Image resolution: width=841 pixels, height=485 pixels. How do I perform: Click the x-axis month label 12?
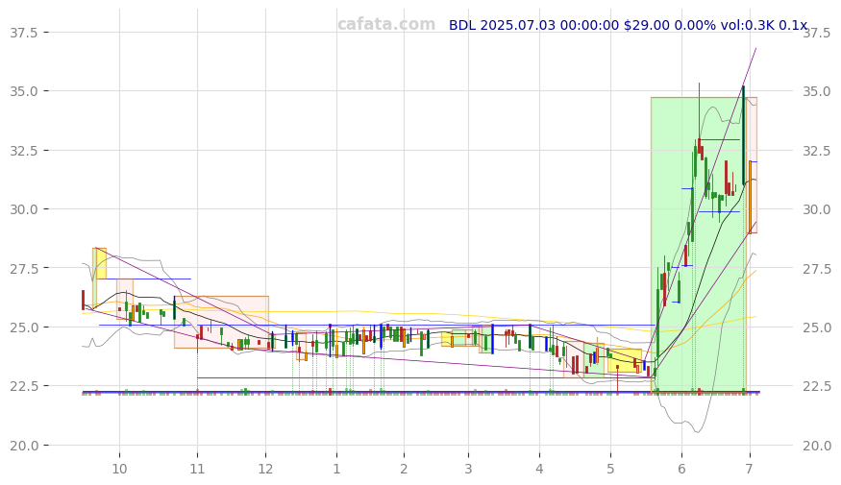pyautogui.click(x=265, y=469)
